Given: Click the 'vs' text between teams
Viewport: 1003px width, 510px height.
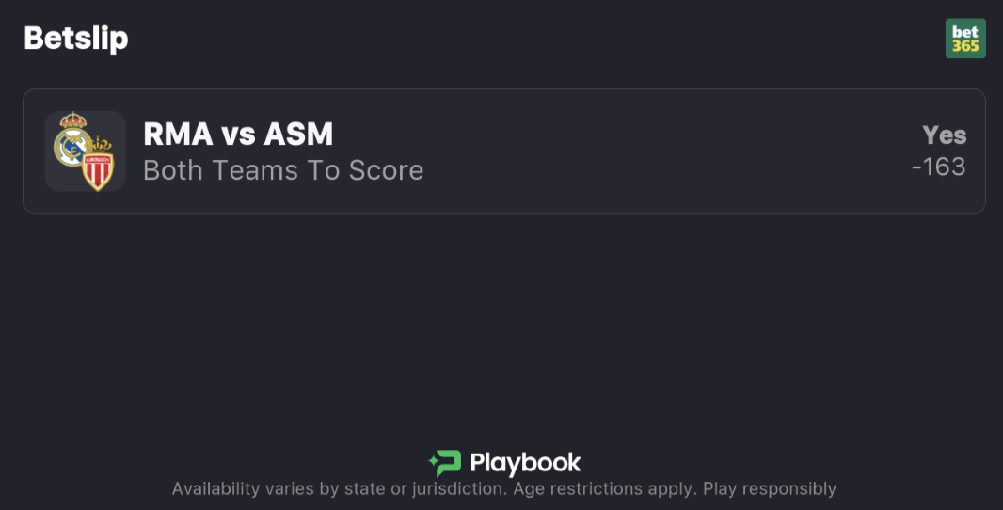Looking at the screenshot, I should [238, 135].
